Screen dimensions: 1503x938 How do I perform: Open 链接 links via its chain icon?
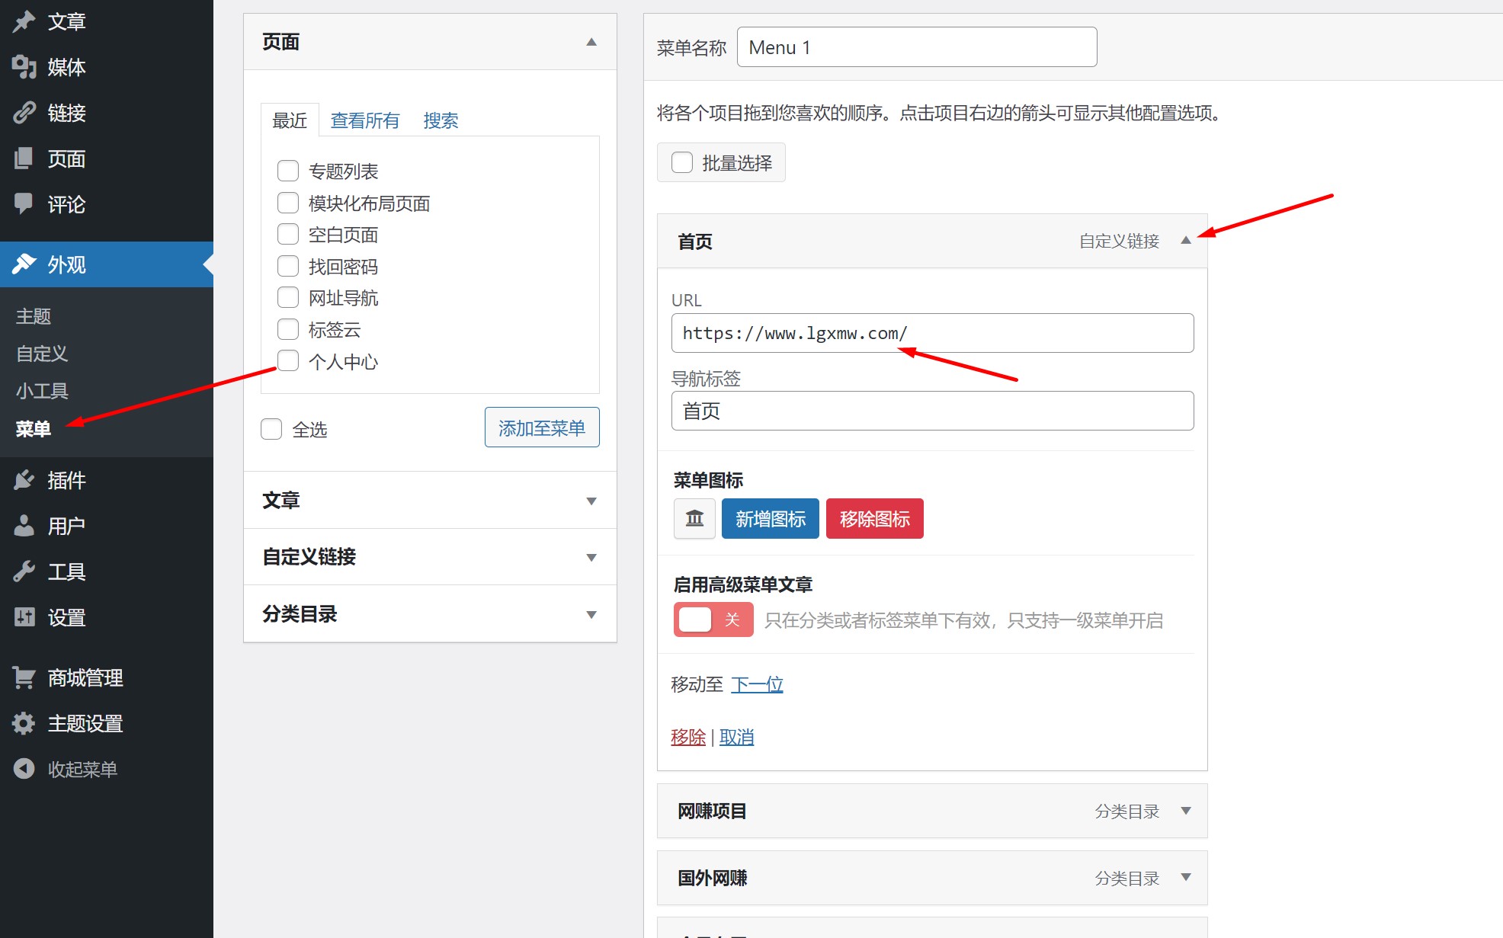point(24,113)
